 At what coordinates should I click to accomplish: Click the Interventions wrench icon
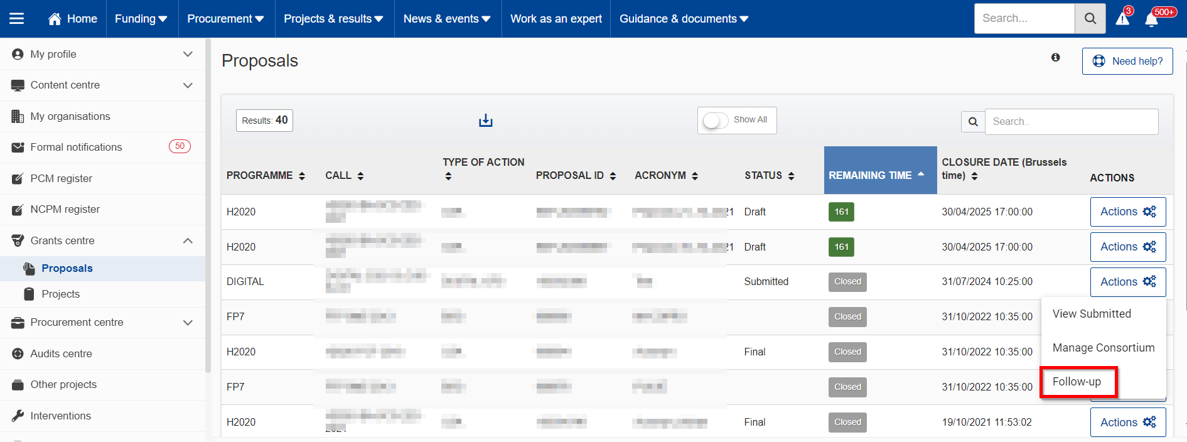18,416
